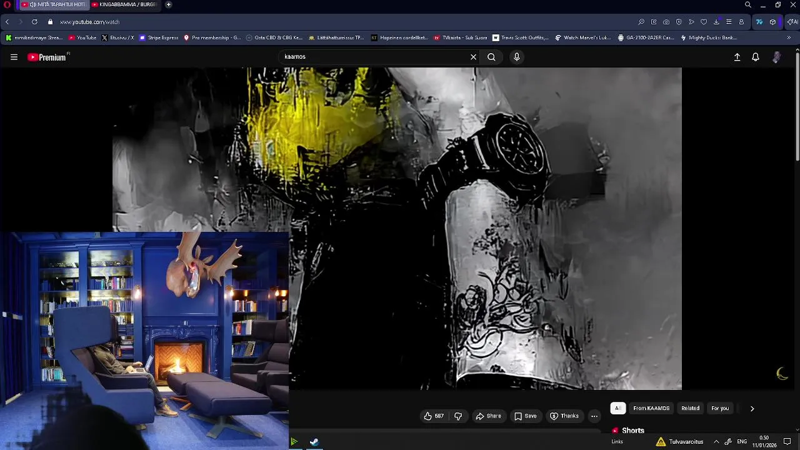Open the YouTube guide hamburger menu
The width and height of the screenshot is (800, 450).
pyautogui.click(x=14, y=57)
